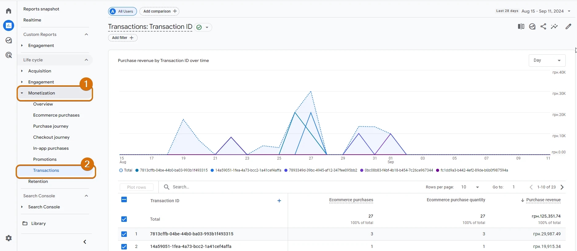Open Ecommerce purchases report
Screen dimensions: 577x251
56,115
